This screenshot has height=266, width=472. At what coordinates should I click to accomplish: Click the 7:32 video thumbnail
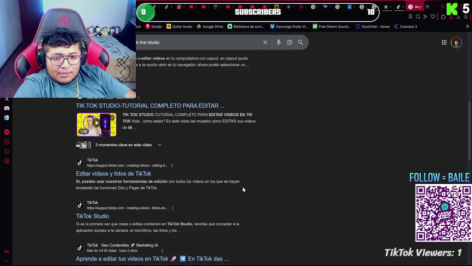pyautogui.click(x=96, y=125)
